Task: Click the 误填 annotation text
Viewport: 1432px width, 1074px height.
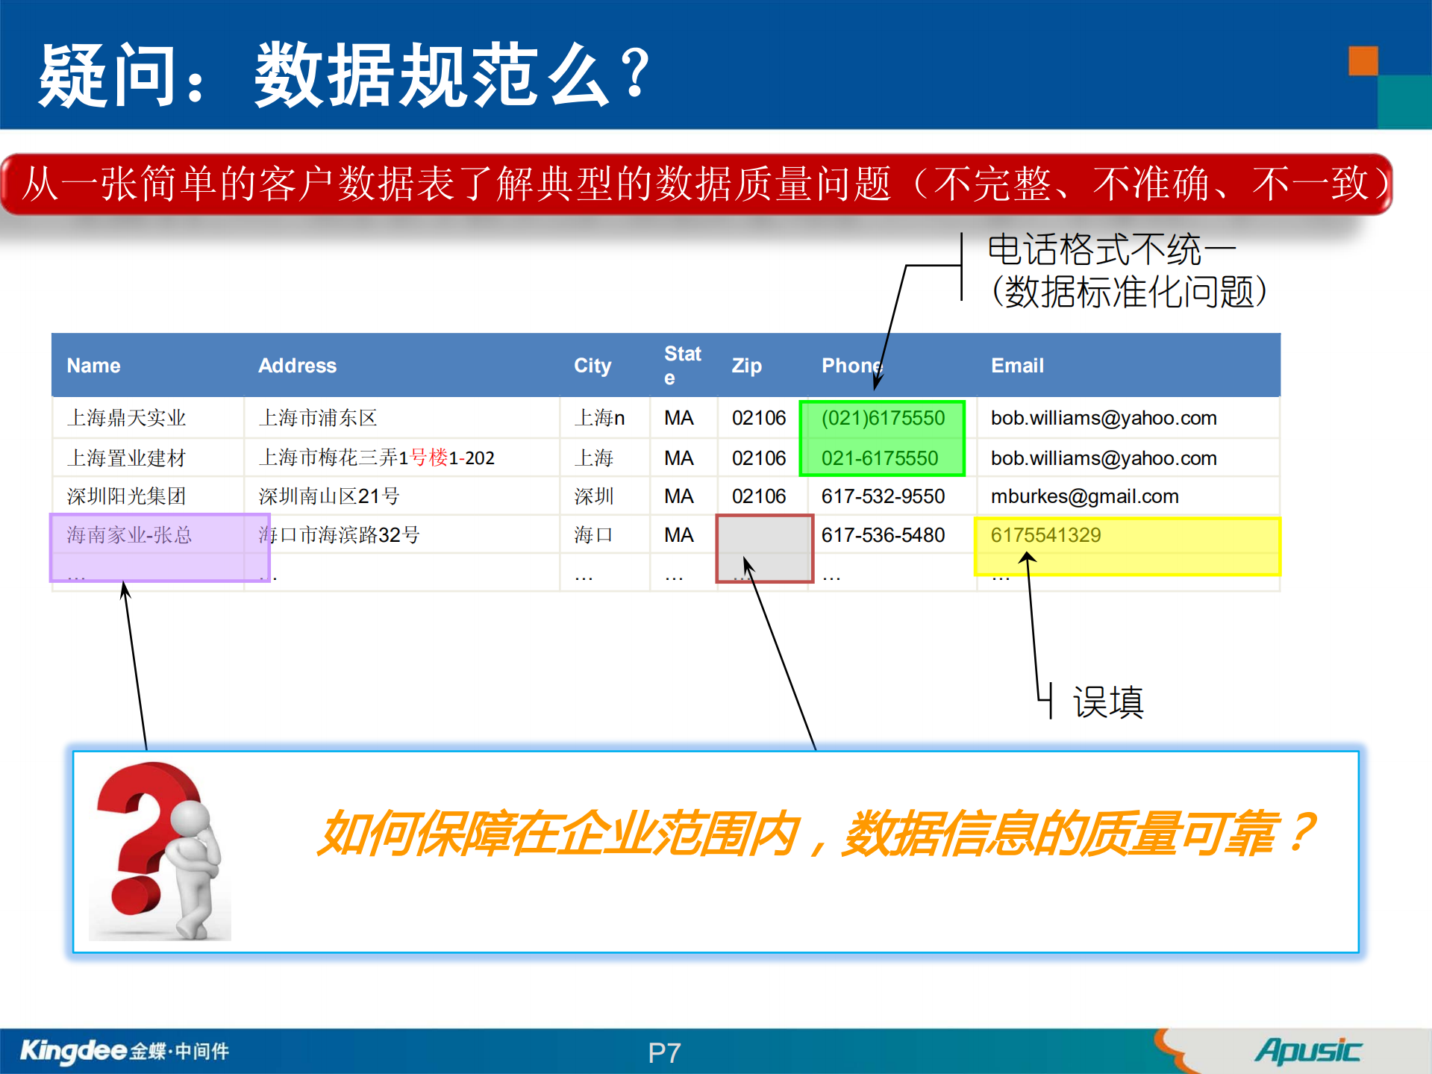Action: (1107, 701)
